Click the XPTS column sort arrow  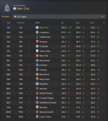point(104,23)
